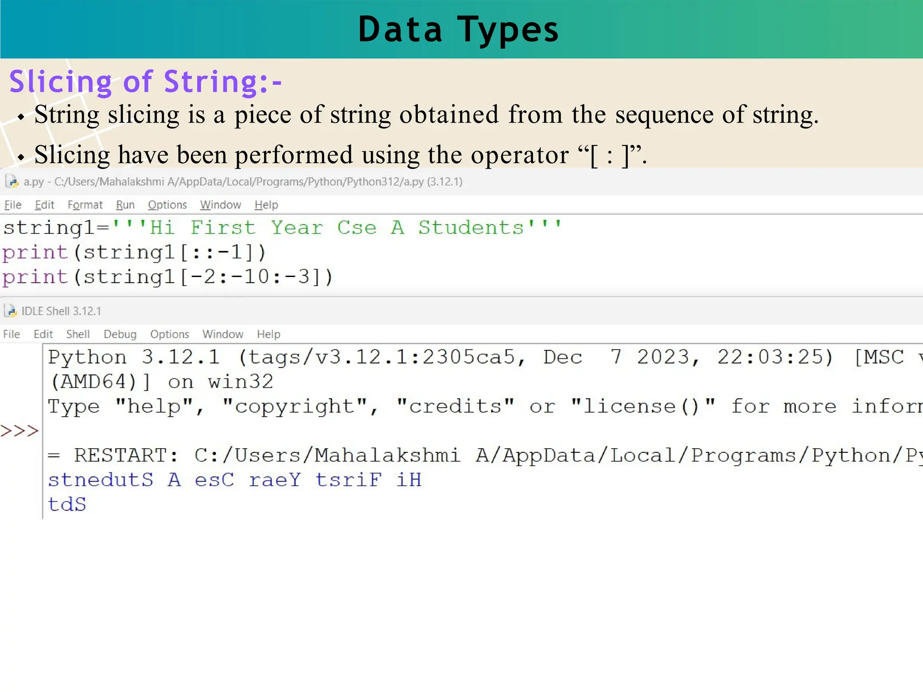
Task: Place cursor on the string1 assignment line
Action: point(283,228)
